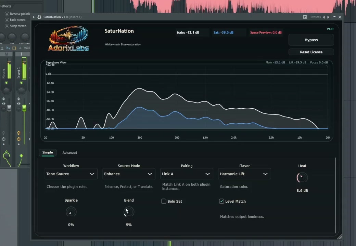The image size is (356, 246).
Task: Click the Sparkle 0% value
Action: (71, 225)
